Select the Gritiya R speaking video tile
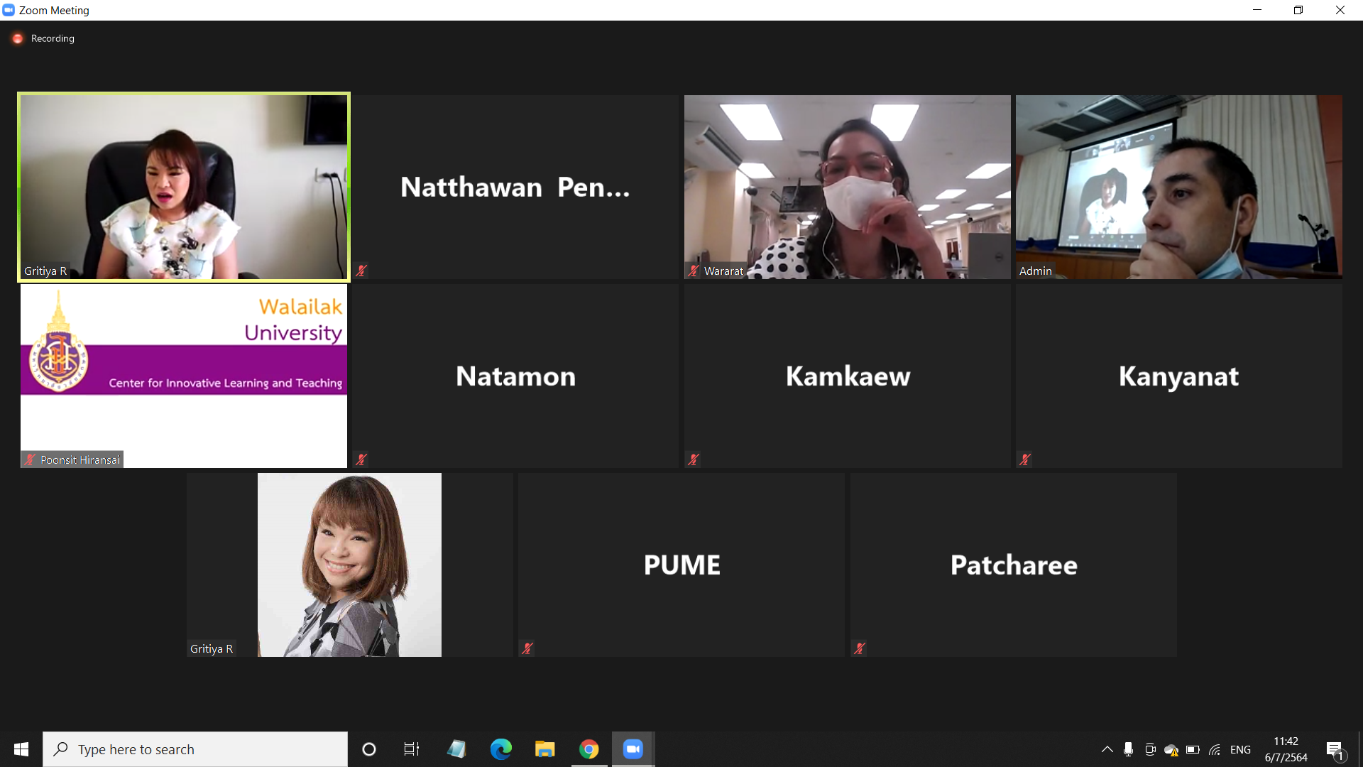 pyautogui.click(x=184, y=187)
